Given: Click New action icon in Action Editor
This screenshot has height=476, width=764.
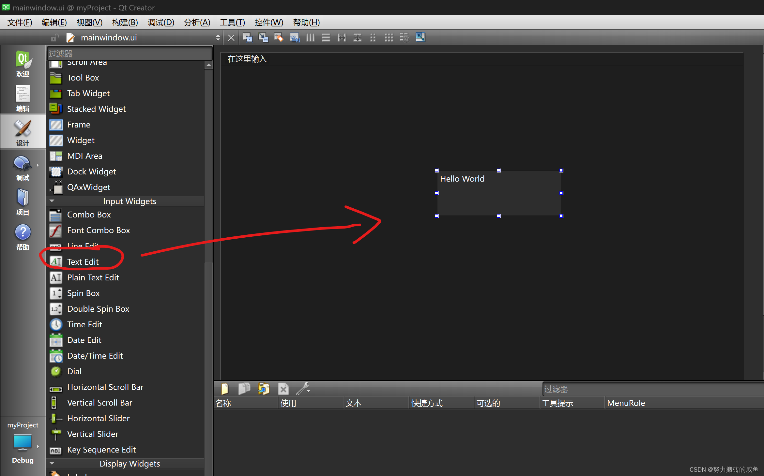Looking at the screenshot, I should (225, 389).
